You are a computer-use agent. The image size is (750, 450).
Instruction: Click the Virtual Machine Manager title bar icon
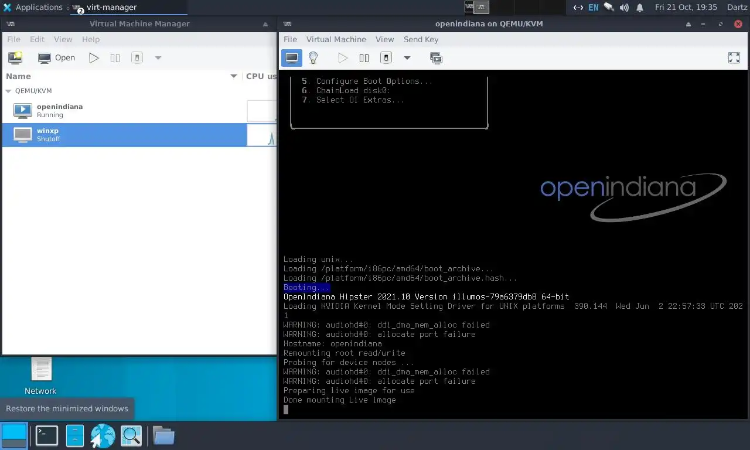pos(11,24)
